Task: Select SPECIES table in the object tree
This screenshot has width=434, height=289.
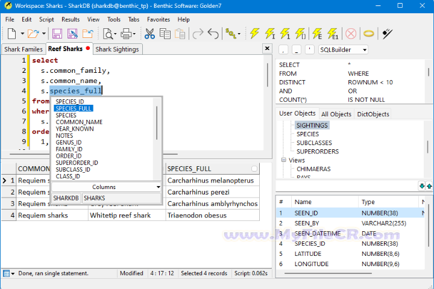Action: pos(307,134)
